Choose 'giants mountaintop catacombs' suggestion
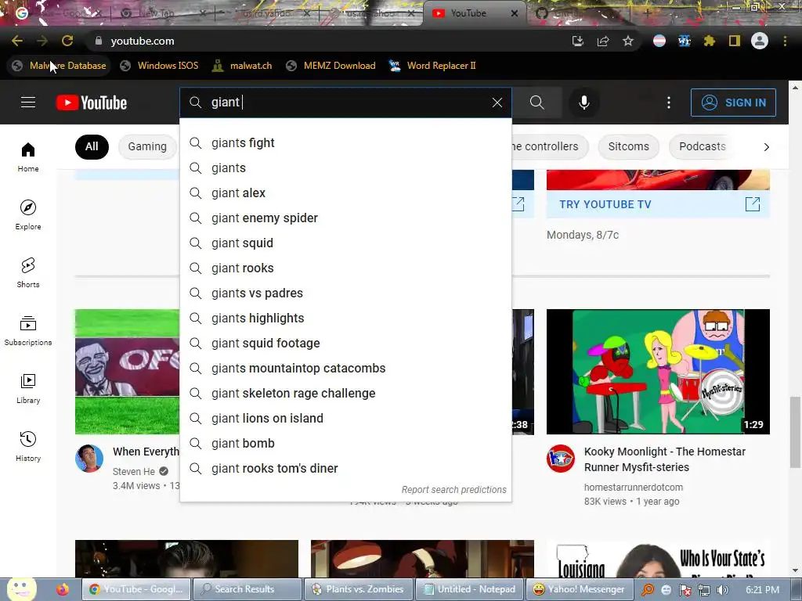Viewport: 802px width, 601px height. pyautogui.click(x=345, y=369)
